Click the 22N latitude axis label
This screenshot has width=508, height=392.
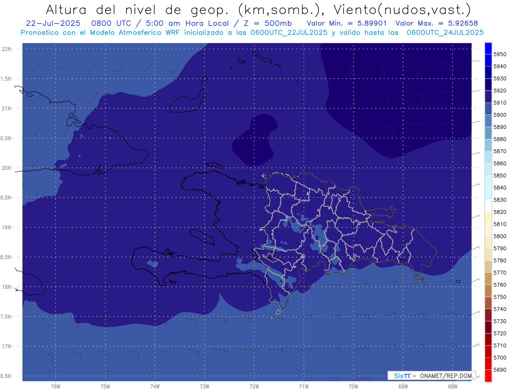8,49
